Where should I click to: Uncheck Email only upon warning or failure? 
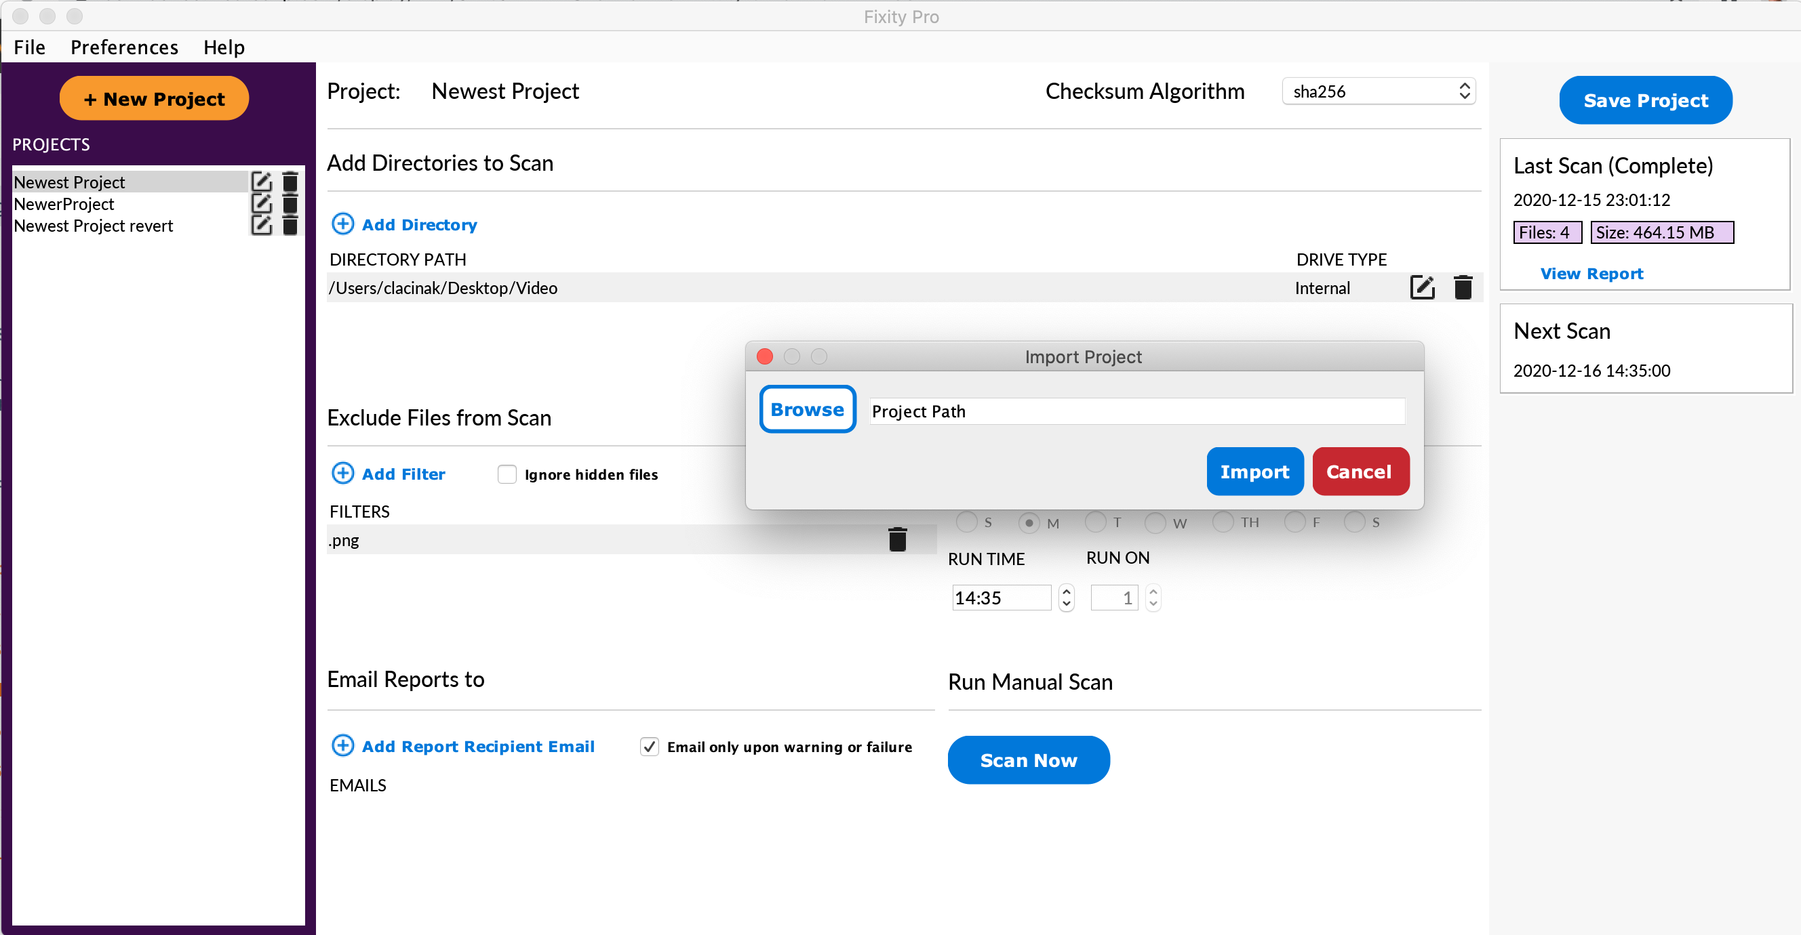650,747
